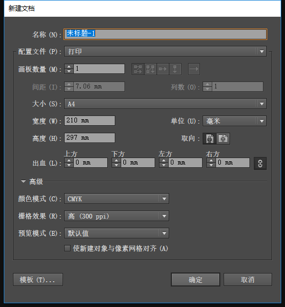The image size is (285, 307).
Task: Increase 右方 right bleed with up arrow
Action: point(211,160)
